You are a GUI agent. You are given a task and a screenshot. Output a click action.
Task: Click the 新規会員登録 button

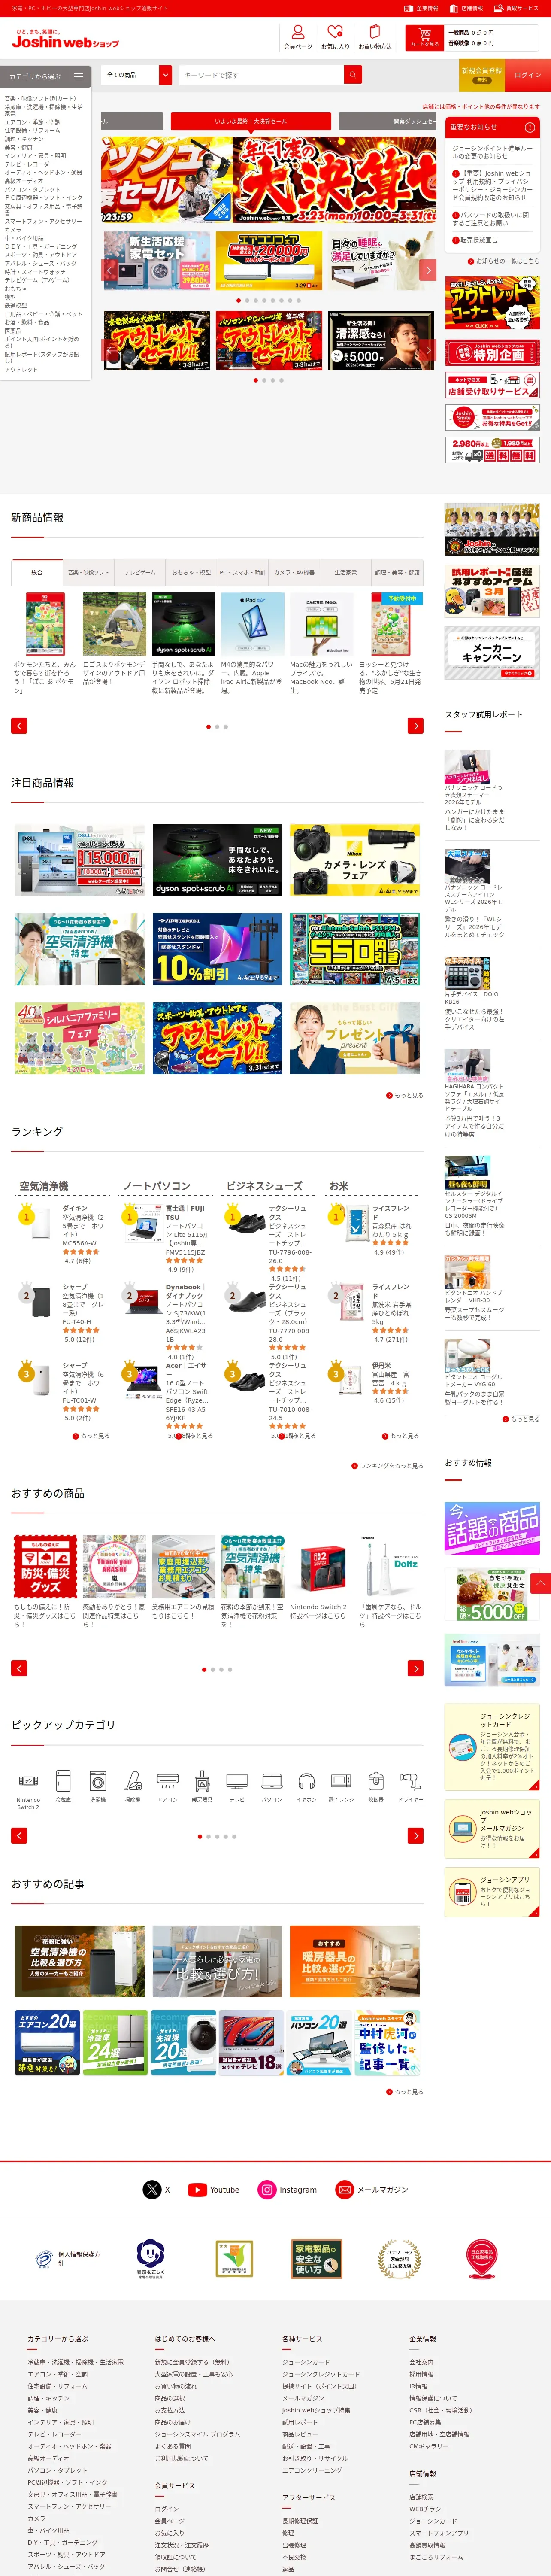[482, 75]
